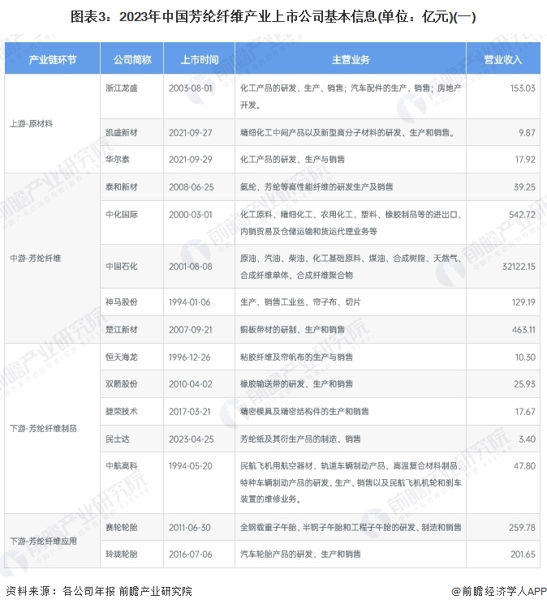Click revenue value 259.78
This screenshot has height=608, width=547.
(x=522, y=528)
